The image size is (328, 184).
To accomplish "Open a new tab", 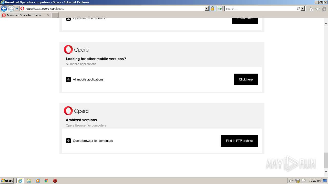I will pyautogui.click(x=55, y=15).
